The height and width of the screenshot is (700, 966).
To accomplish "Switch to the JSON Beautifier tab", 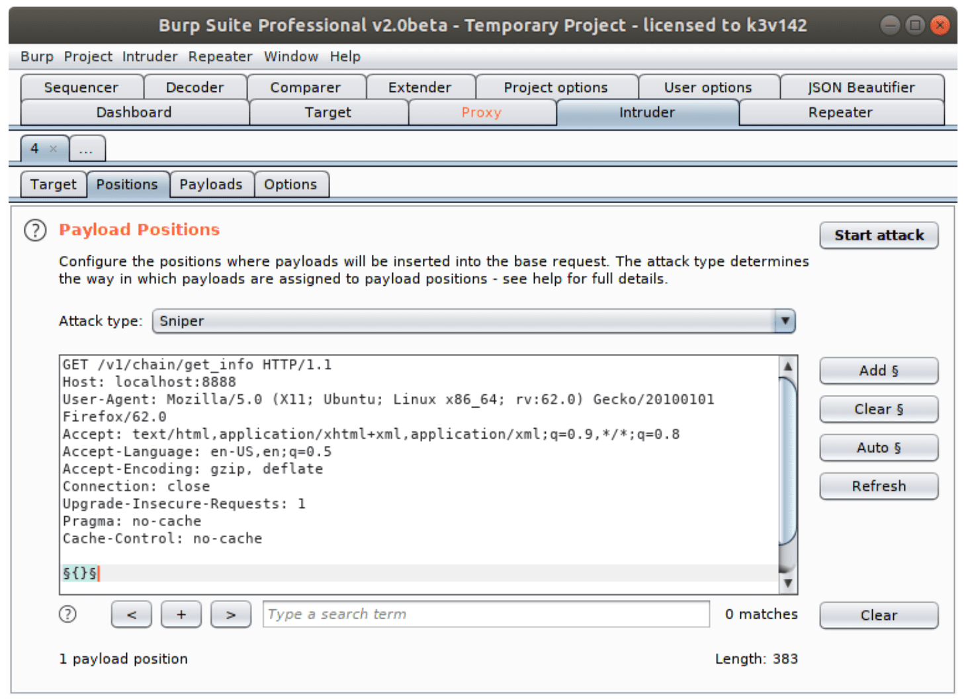I will (861, 87).
